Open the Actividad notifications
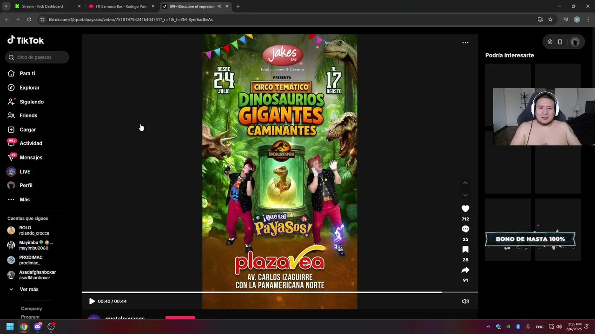Image resolution: width=595 pixels, height=334 pixels. (25, 143)
